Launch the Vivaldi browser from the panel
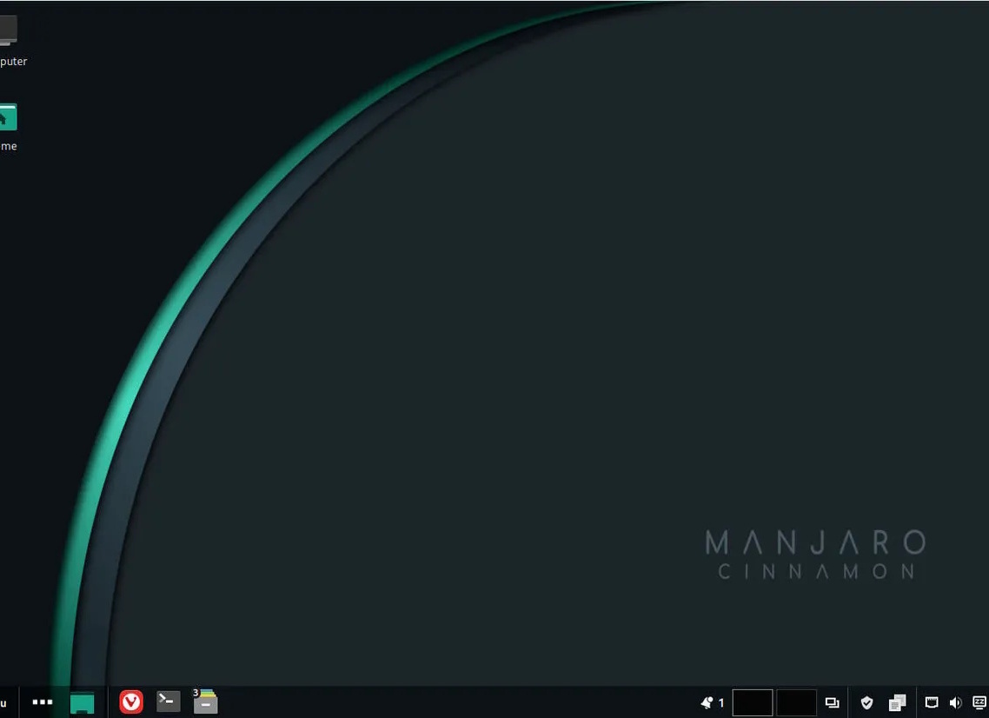This screenshot has height=718, width=989. point(131,702)
